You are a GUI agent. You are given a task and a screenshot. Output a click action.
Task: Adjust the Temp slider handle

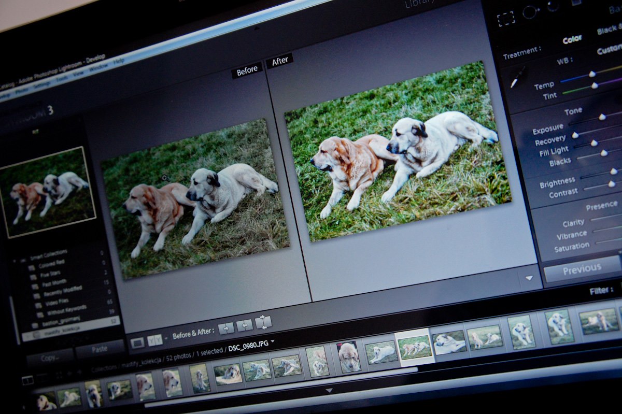592,74
